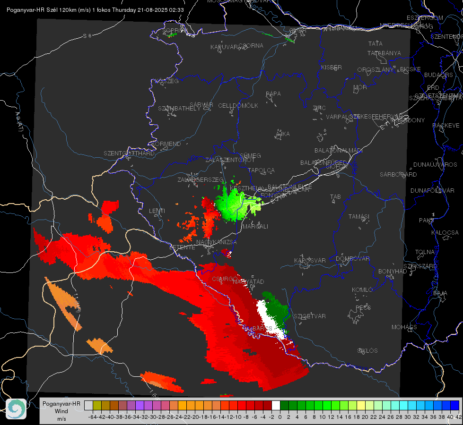Screen dimensions: 463x425
Task: Select the MÓR label
Action: click(360, 87)
